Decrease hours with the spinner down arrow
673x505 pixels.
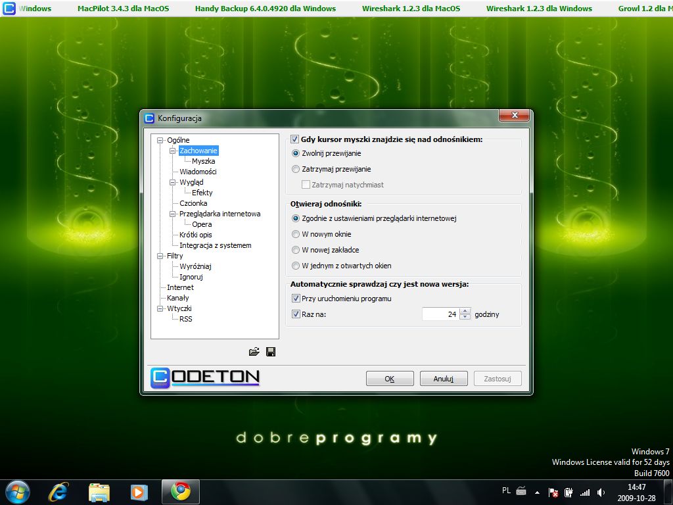coord(465,317)
